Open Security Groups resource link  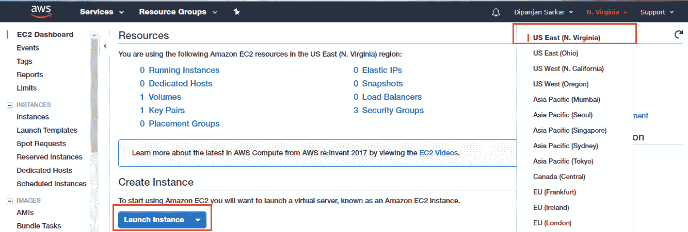point(393,110)
